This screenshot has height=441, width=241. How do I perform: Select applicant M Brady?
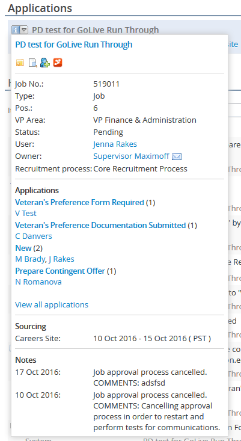click(x=30, y=259)
